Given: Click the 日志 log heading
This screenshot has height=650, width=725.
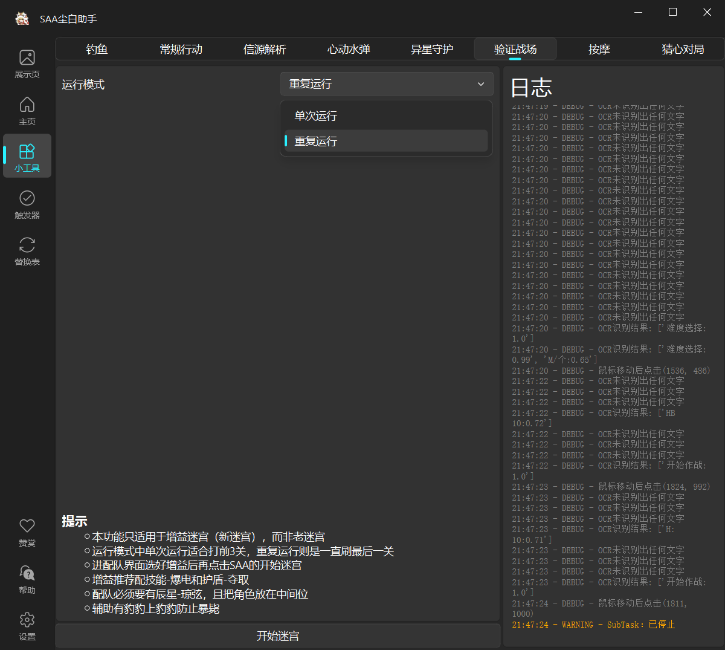Looking at the screenshot, I should click(x=532, y=88).
